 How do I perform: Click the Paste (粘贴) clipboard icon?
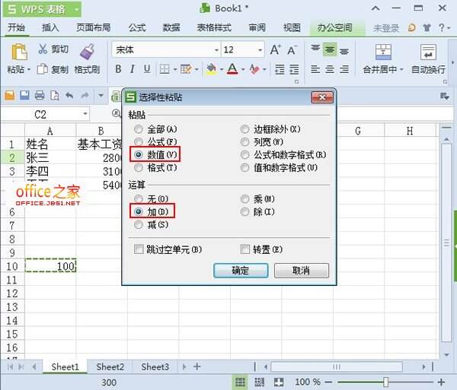19,52
